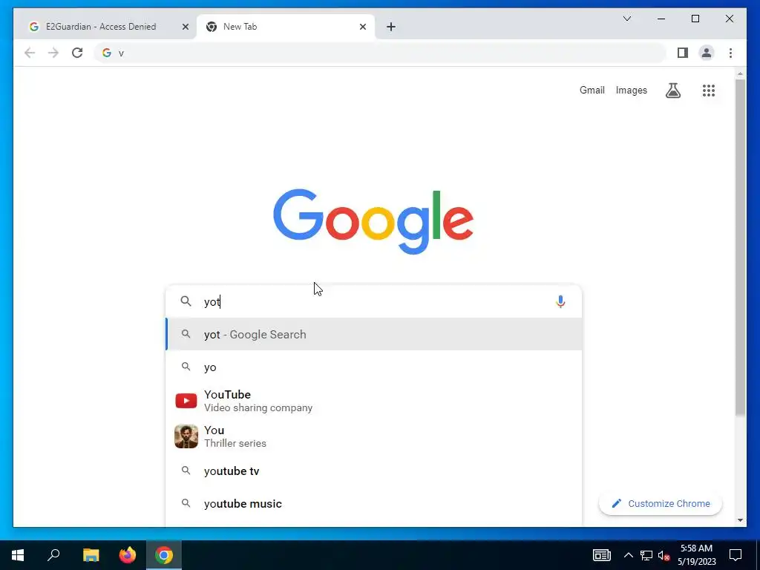
Task: Open the network status tray icon
Action: tap(646, 555)
